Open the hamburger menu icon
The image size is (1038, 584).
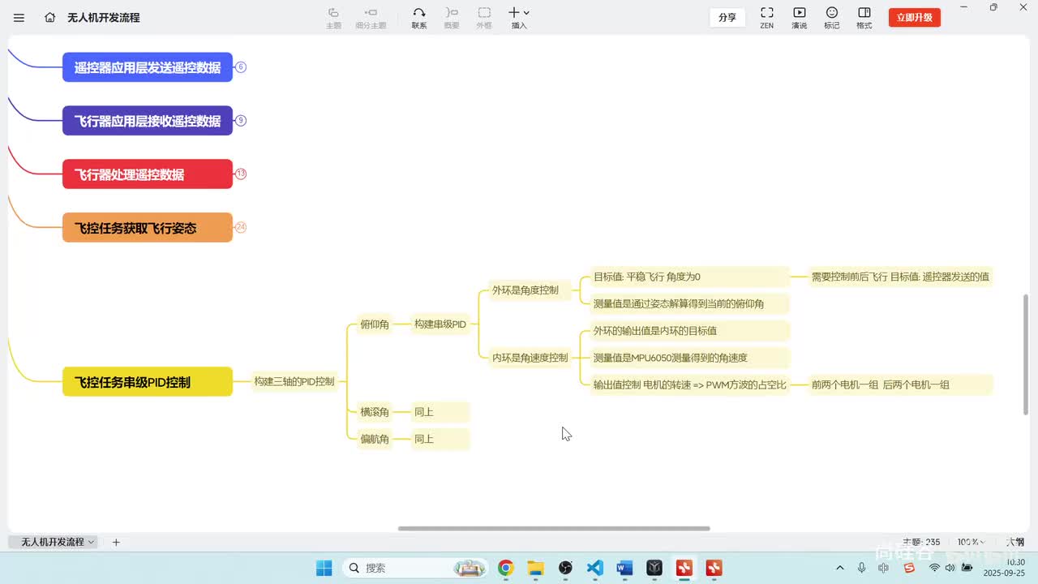point(19,17)
